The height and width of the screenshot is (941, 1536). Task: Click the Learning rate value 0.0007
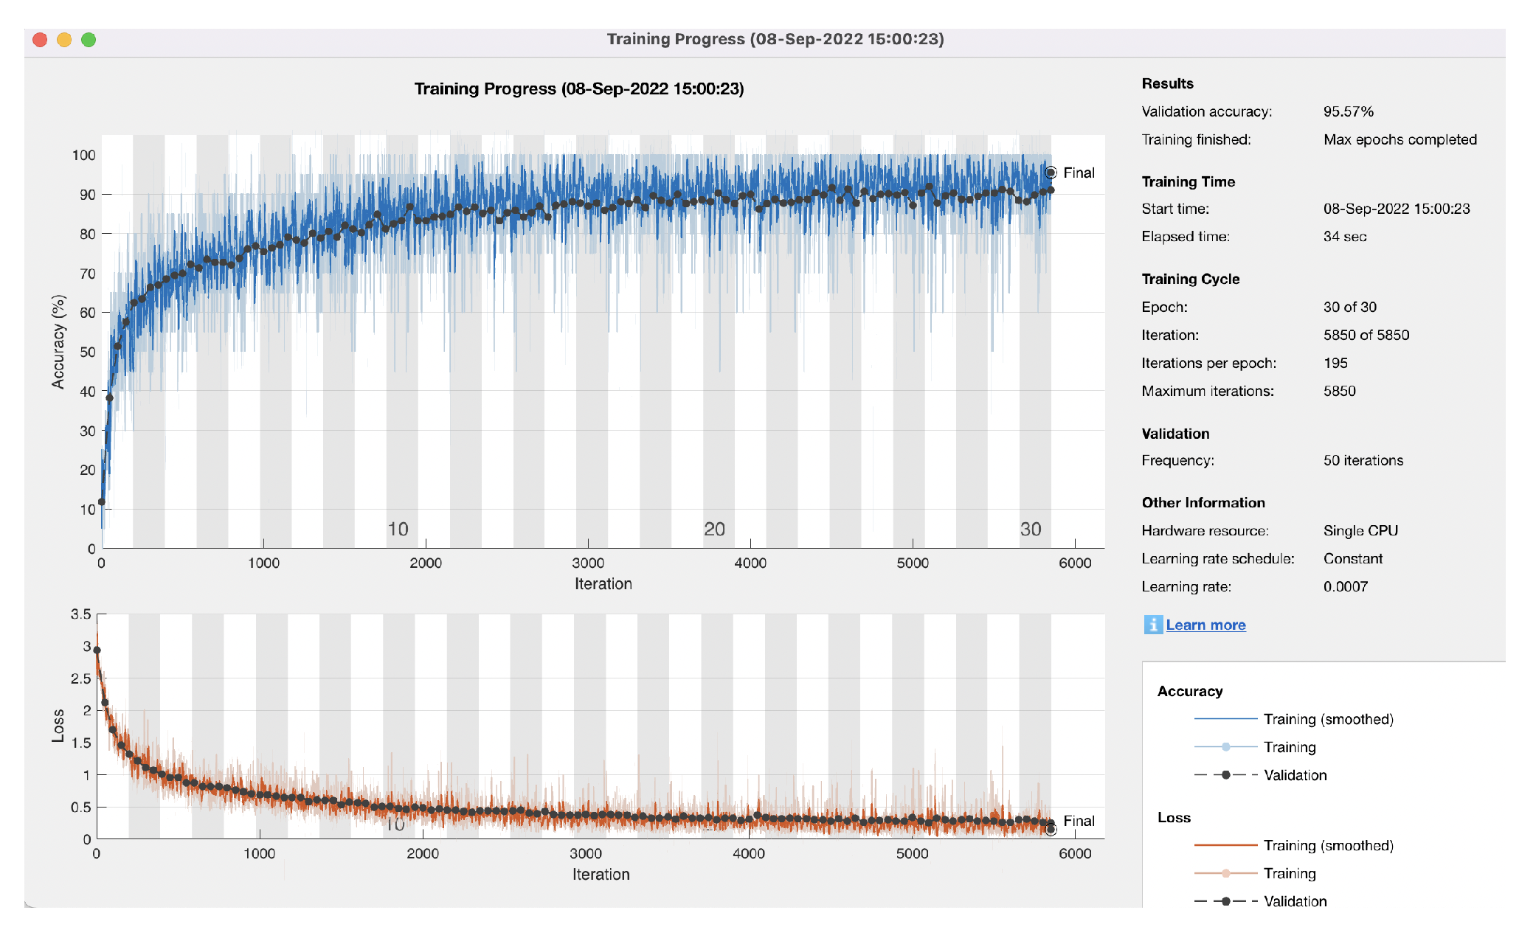tap(1345, 586)
